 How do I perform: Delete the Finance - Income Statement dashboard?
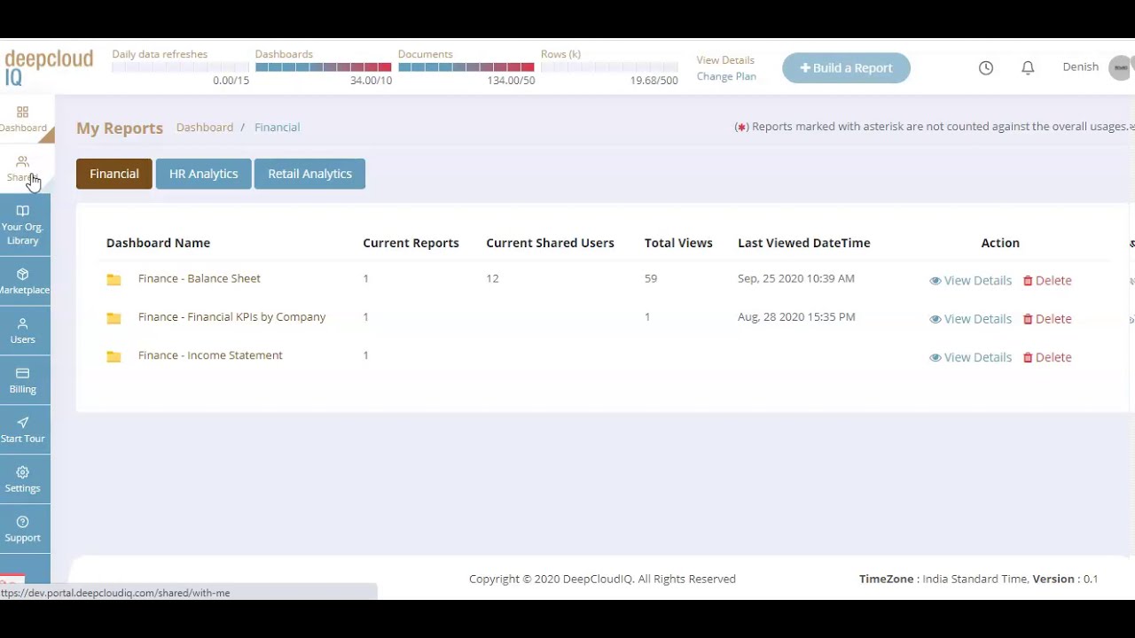pyautogui.click(x=1047, y=357)
